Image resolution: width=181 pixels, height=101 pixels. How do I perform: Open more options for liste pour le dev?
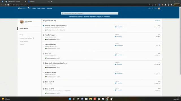point(159,72)
